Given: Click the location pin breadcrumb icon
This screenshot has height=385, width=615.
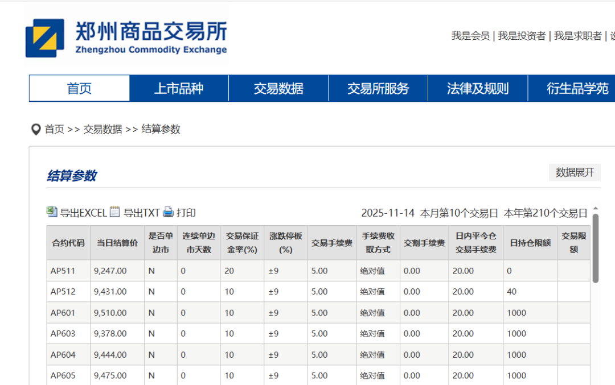Looking at the screenshot, I should (x=36, y=129).
